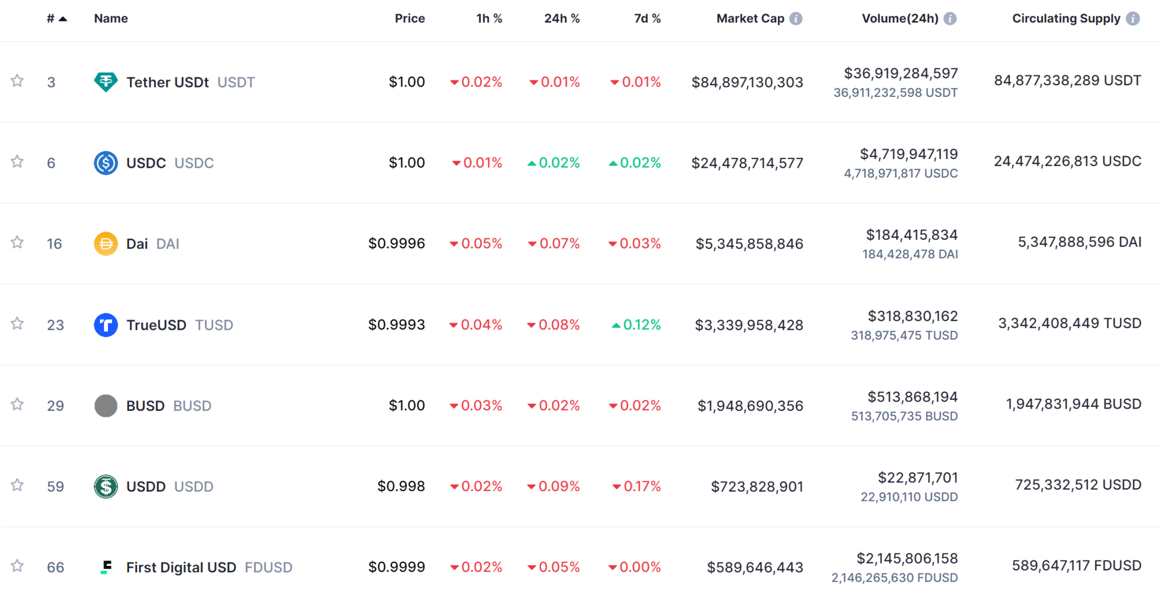This screenshot has height=606, width=1162.
Task: Click the TrueUSD coin logo
Action: click(106, 325)
